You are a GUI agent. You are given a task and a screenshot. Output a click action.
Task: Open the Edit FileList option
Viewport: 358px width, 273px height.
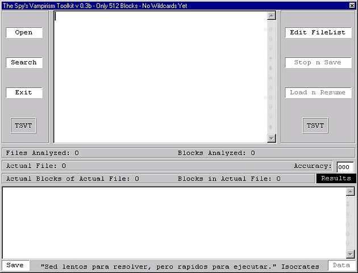pos(318,33)
